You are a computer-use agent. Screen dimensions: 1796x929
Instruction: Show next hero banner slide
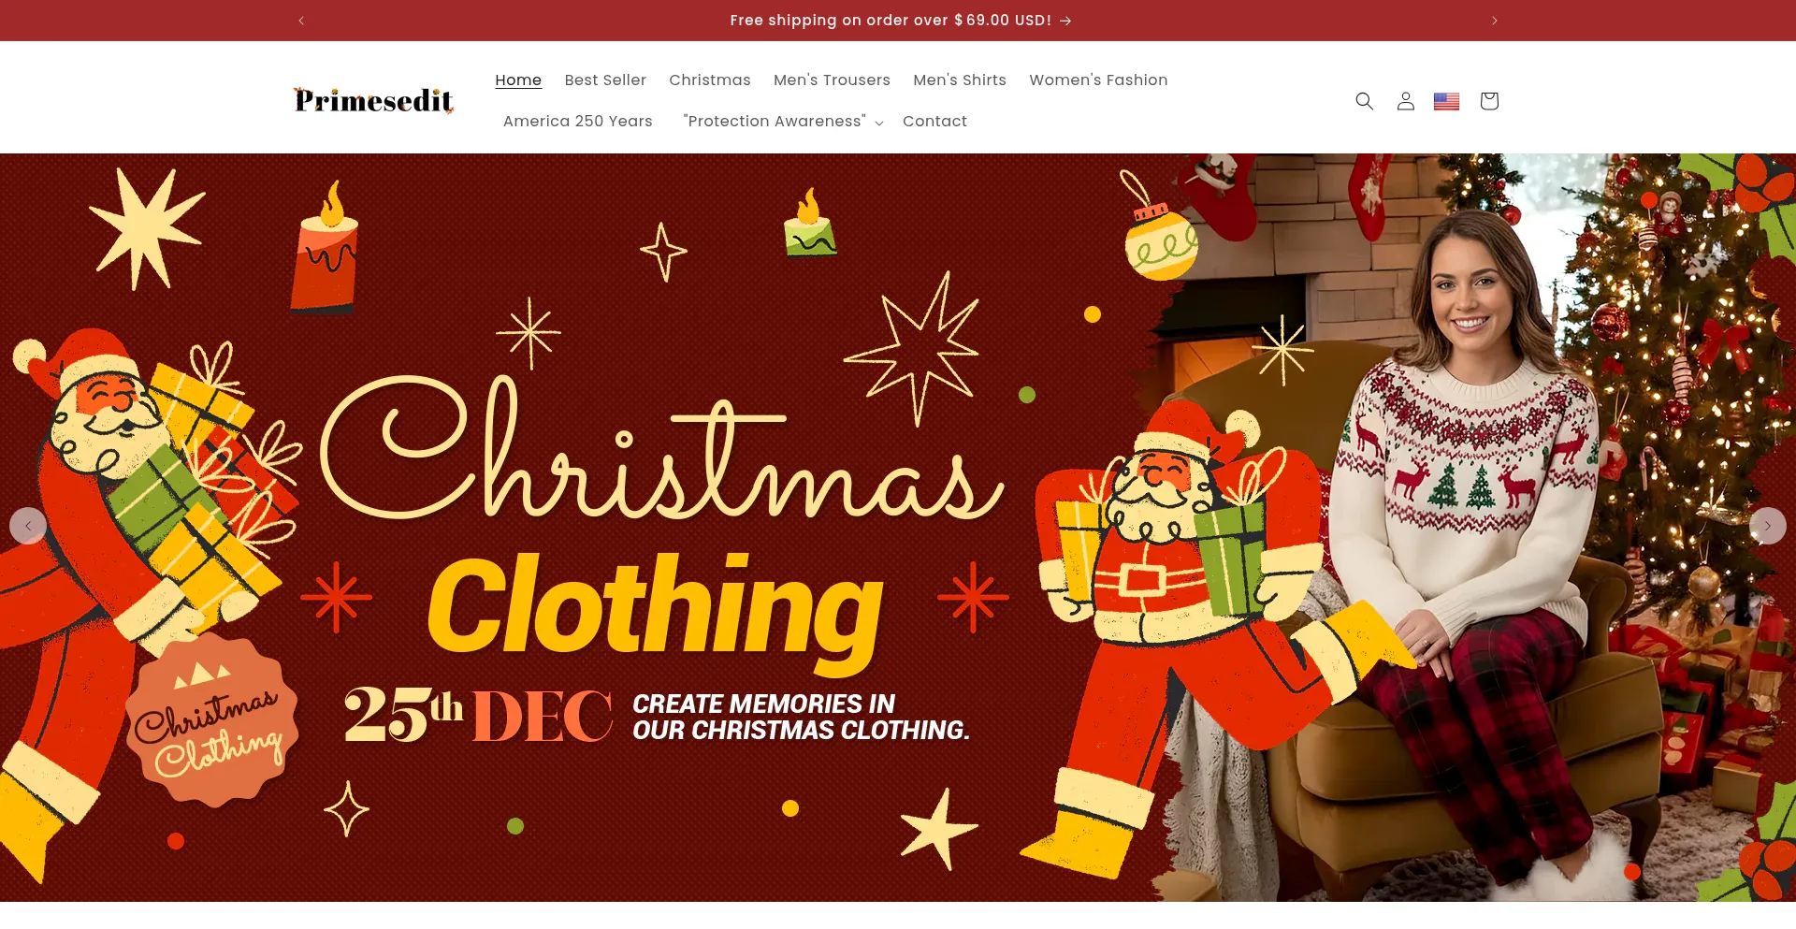pos(1768,526)
